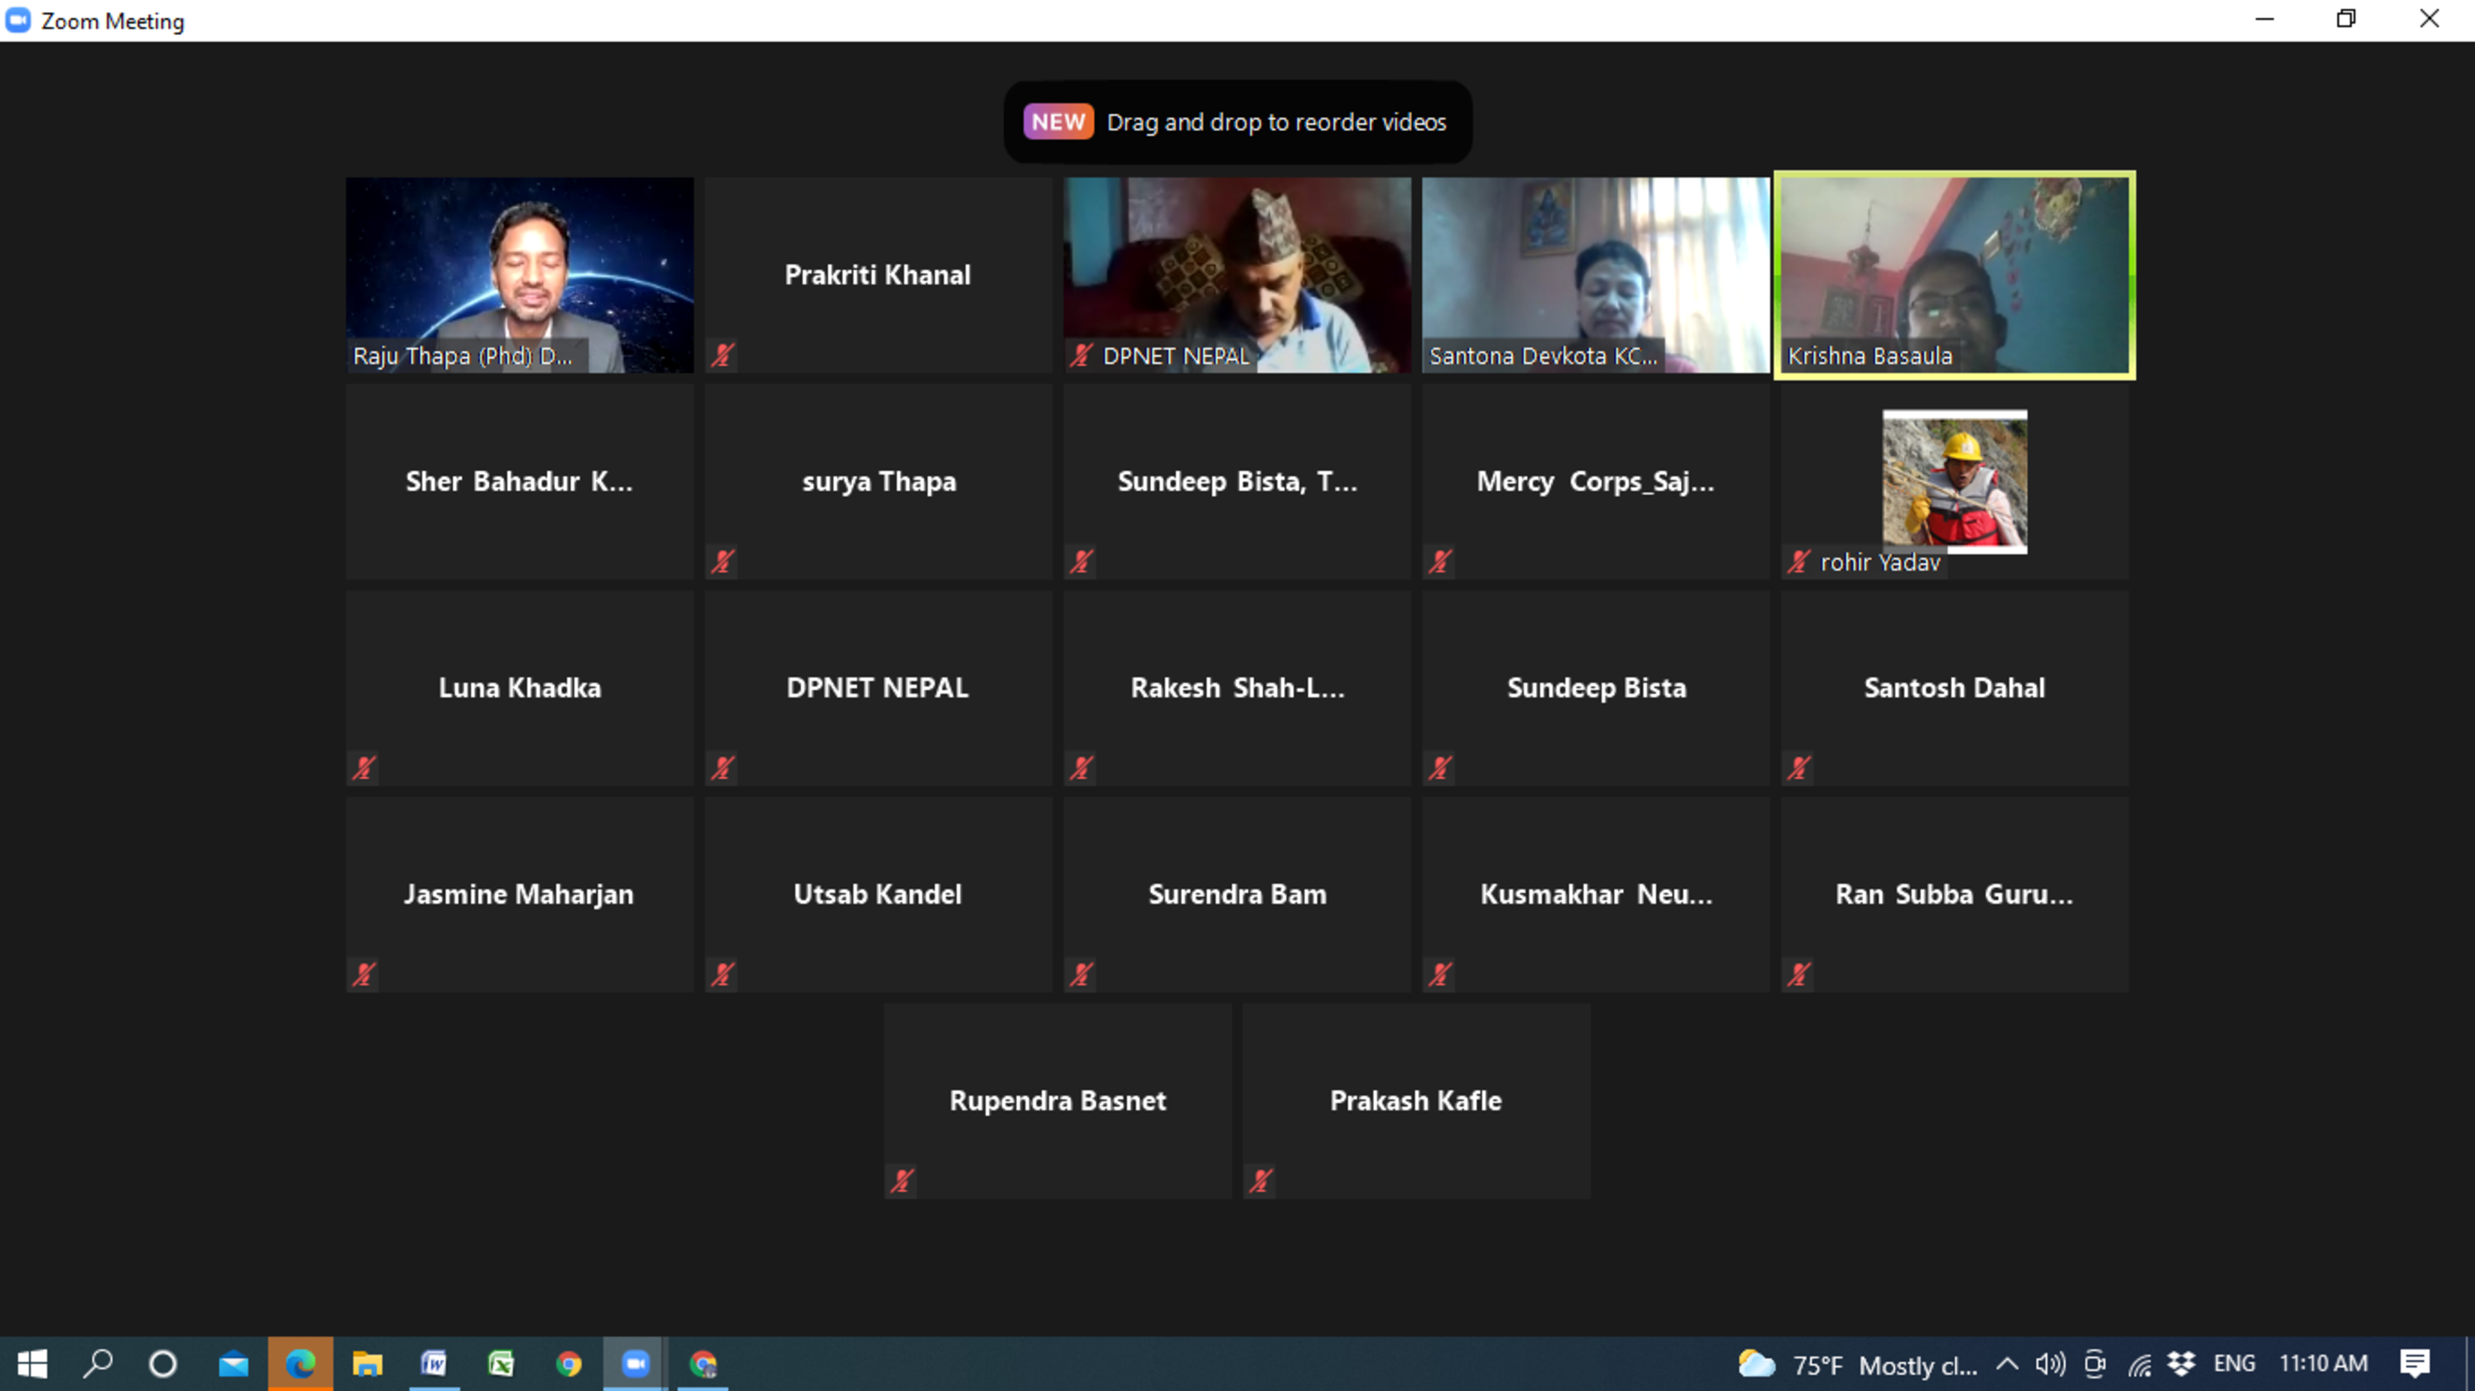Open Excel from the taskbar
Image resolution: width=2475 pixels, height=1391 pixels.
point(500,1363)
